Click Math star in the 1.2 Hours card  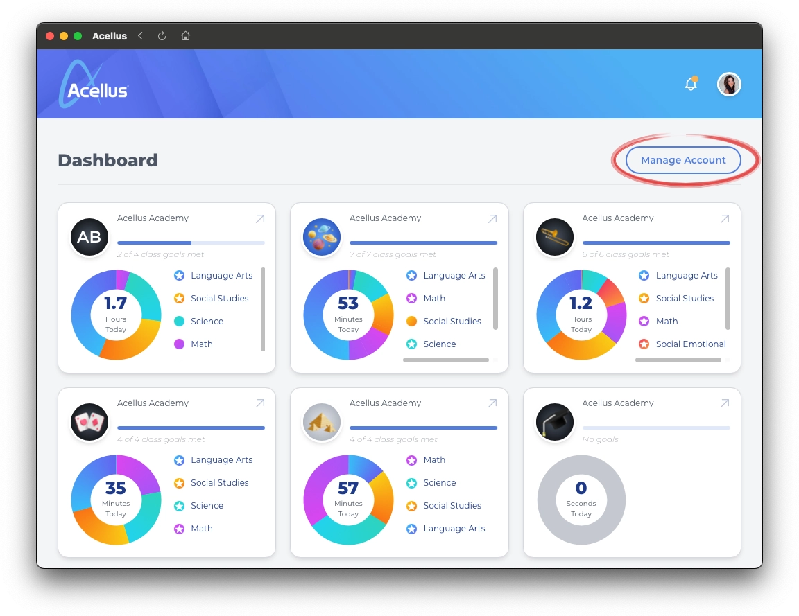(644, 322)
